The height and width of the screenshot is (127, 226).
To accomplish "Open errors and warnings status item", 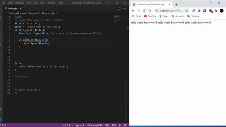I will [3, 125].
